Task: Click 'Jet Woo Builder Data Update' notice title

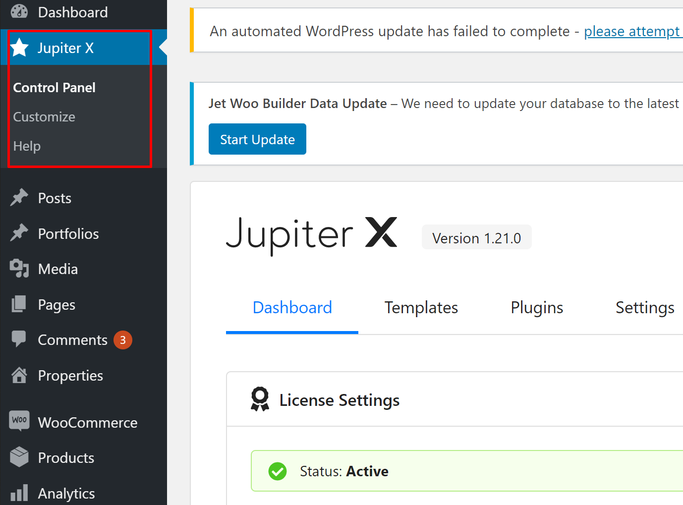Action: tap(297, 104)
